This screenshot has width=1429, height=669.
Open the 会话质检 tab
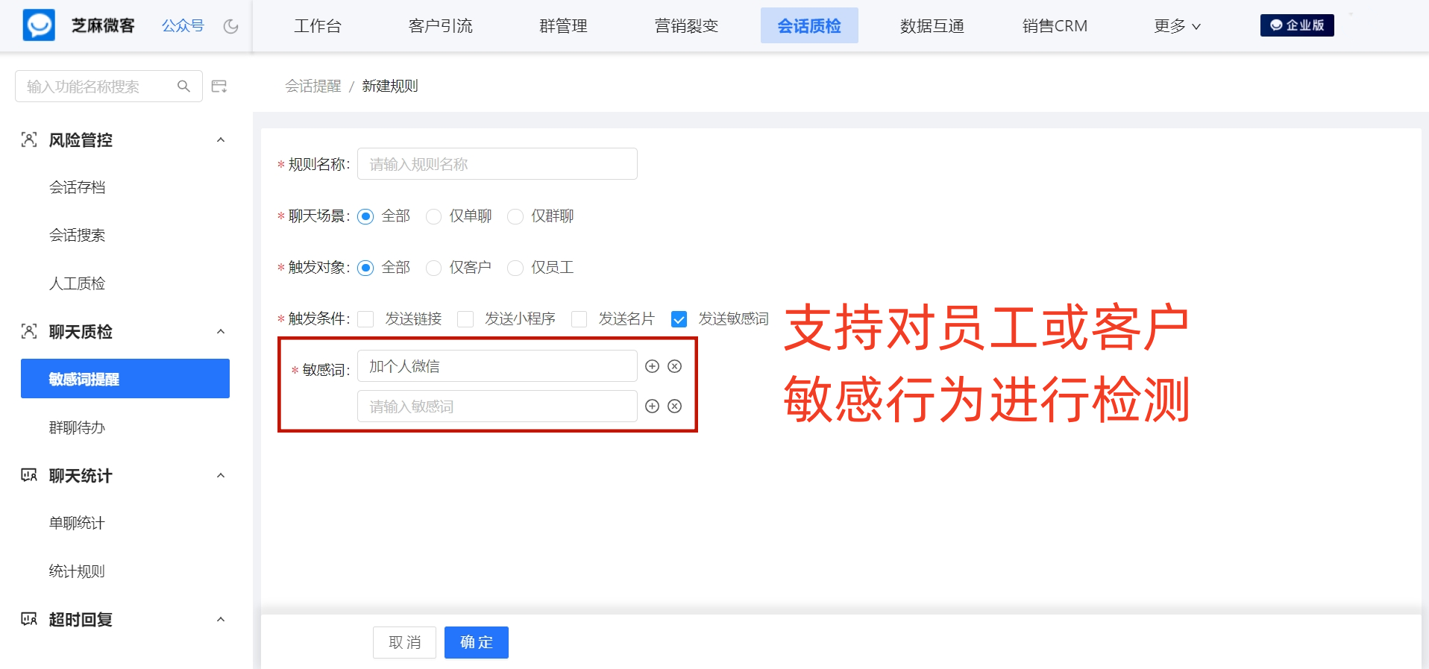coord(809,26)
